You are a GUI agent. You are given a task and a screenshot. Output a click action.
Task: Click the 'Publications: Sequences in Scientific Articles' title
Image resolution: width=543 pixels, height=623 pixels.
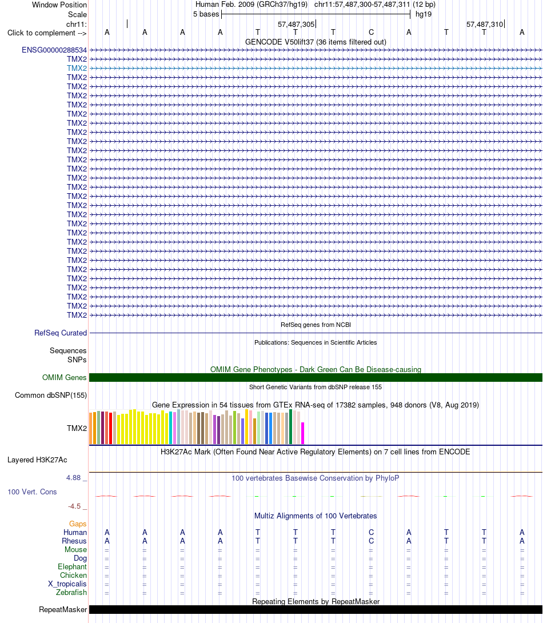click(x=316, y=342)
